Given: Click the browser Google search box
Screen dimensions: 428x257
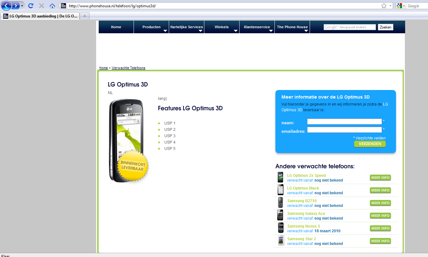Looking at the screenshot, I should pos(417,6).
